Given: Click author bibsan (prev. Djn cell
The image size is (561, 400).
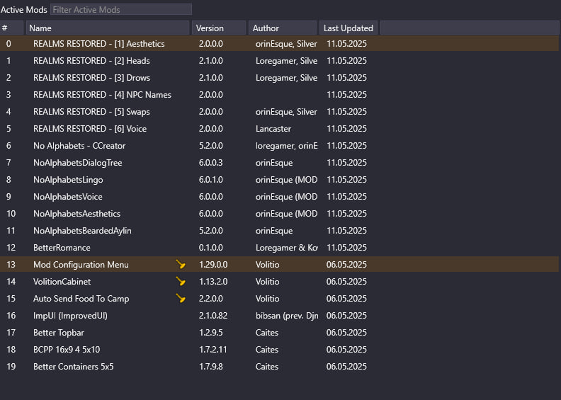Looking at the screenshot, I should pyautogui.click(x=287, y=315).
